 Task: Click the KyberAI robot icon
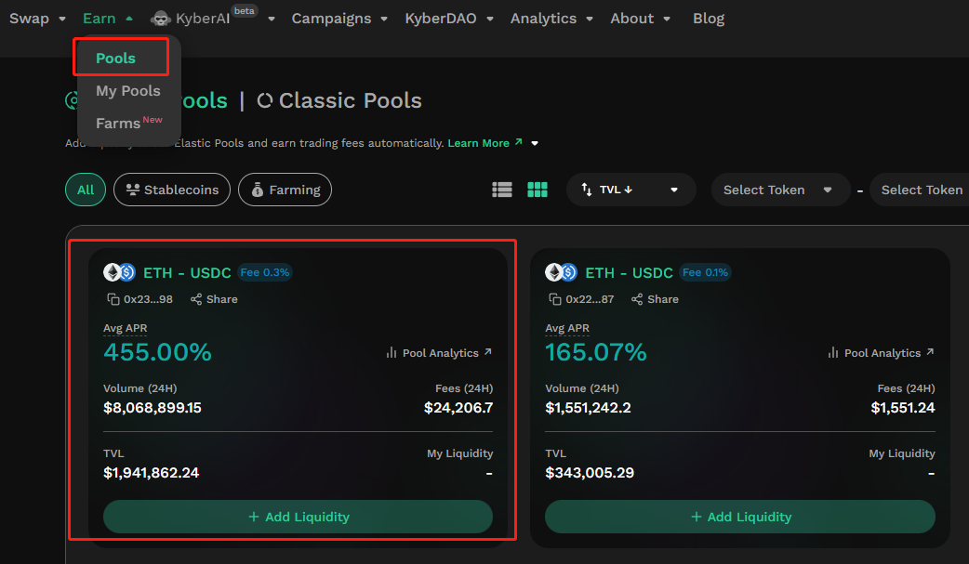click(x=161, y=19)
